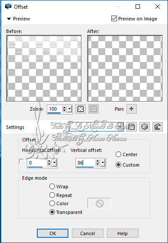Maximize the Offset dialog window
Screen dimensions: 168x243
tap(138, 7)
